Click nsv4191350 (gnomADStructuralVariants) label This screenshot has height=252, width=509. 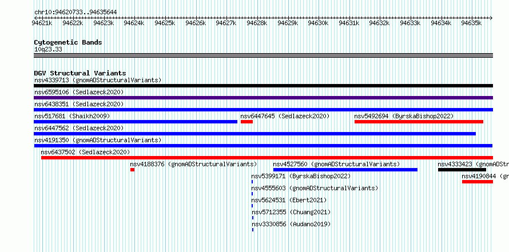pos(98,140)
